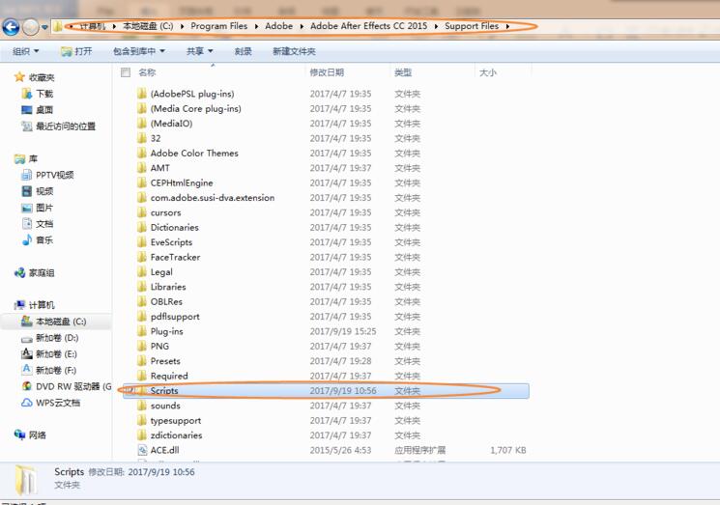Select the (AdobePSL plug-ins) folder icon
720x505 pixels.
pos(142,94)
